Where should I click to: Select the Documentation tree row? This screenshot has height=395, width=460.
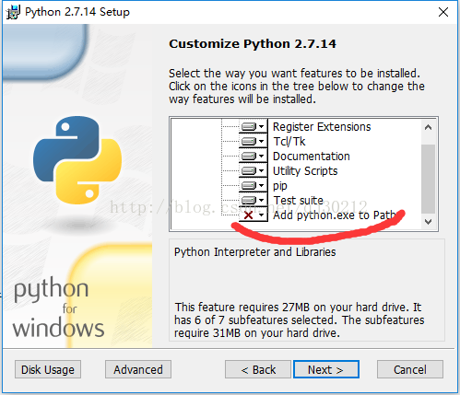[x=312, y=156]
